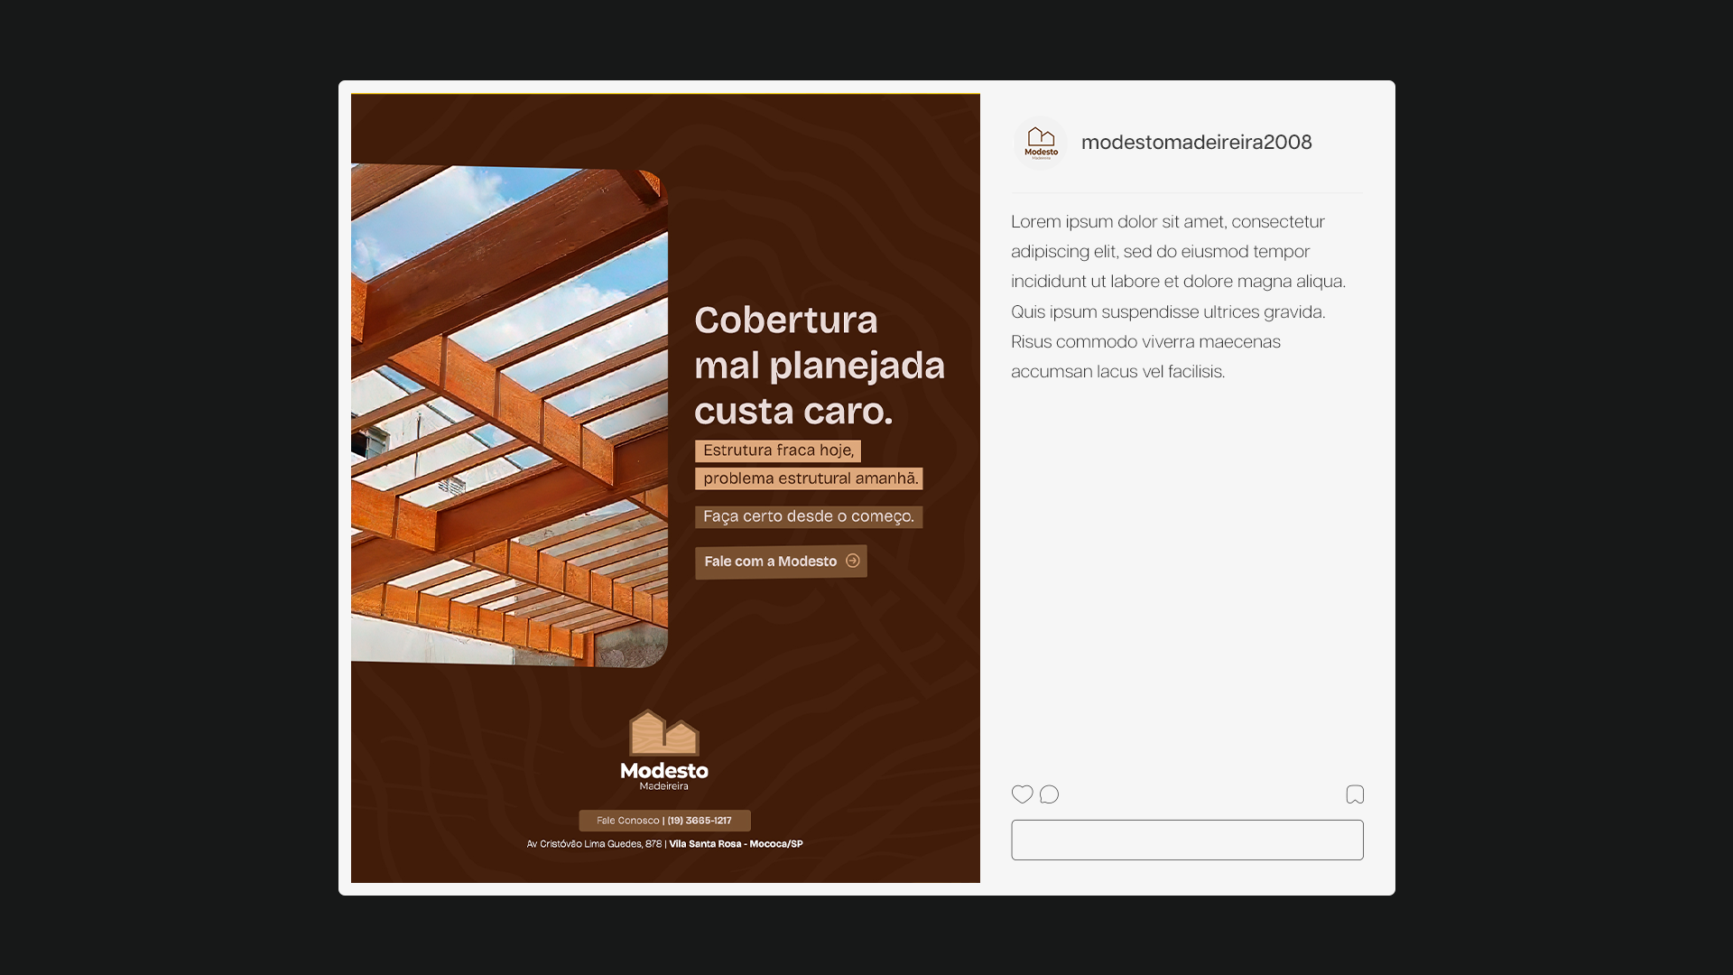Select the Estrutura fraca hoje label

point(778,450)
